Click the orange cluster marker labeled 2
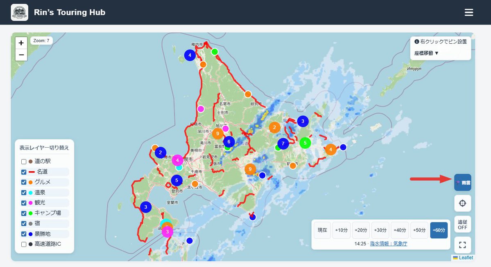This screenshot has width=491, height=267. 275,127
